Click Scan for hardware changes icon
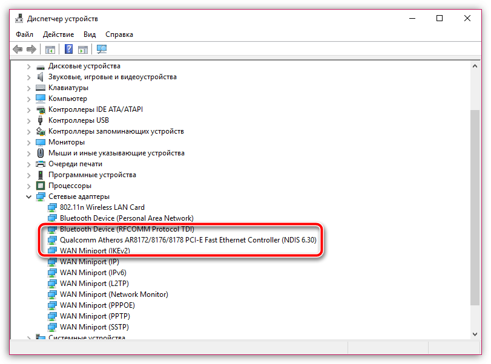The image size is (491, 364). (x=101, y=50)
